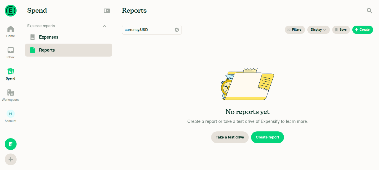Click the Create report button

tap(267, 137)
